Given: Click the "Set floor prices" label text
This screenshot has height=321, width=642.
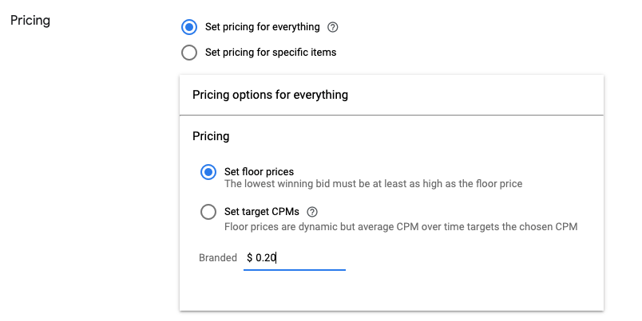Looking at the screenshot, I should pyautogui.click(x=259, y=171).
